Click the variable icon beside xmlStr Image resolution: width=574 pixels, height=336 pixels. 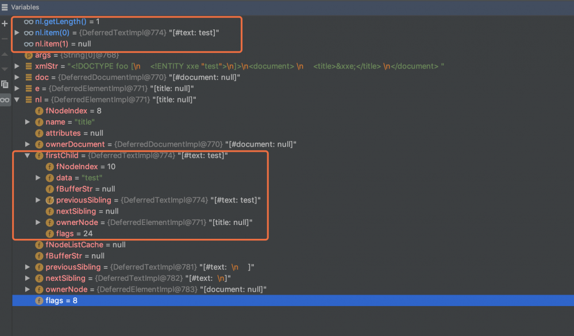tap(29, 66)
